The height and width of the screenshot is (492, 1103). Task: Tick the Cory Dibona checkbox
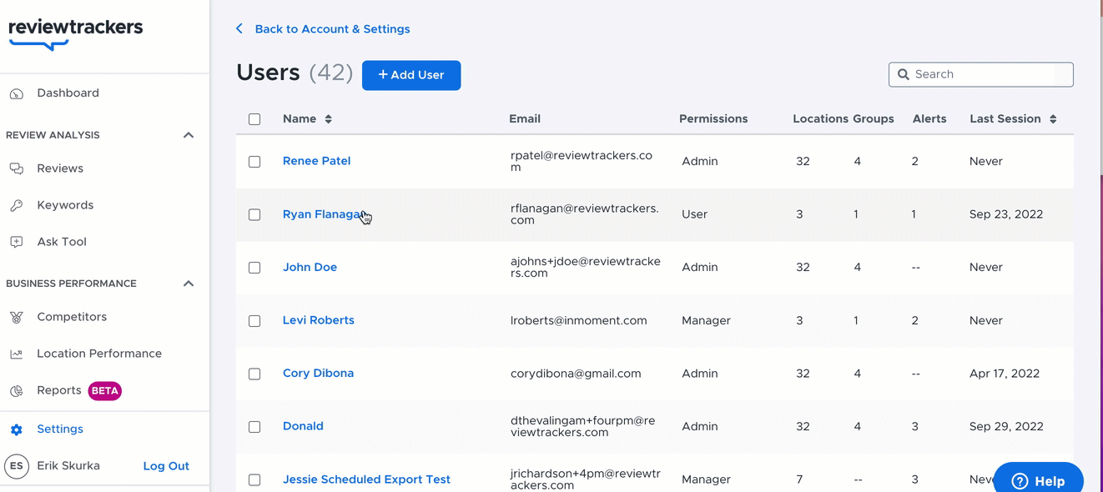(x=254, y=374)
